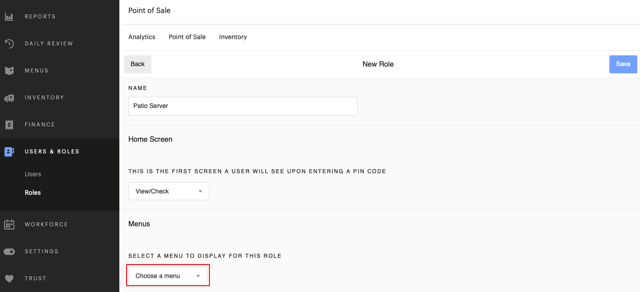Switch to the Analytics tab
Screen dimensions: 640x292
tap(141, 37)
